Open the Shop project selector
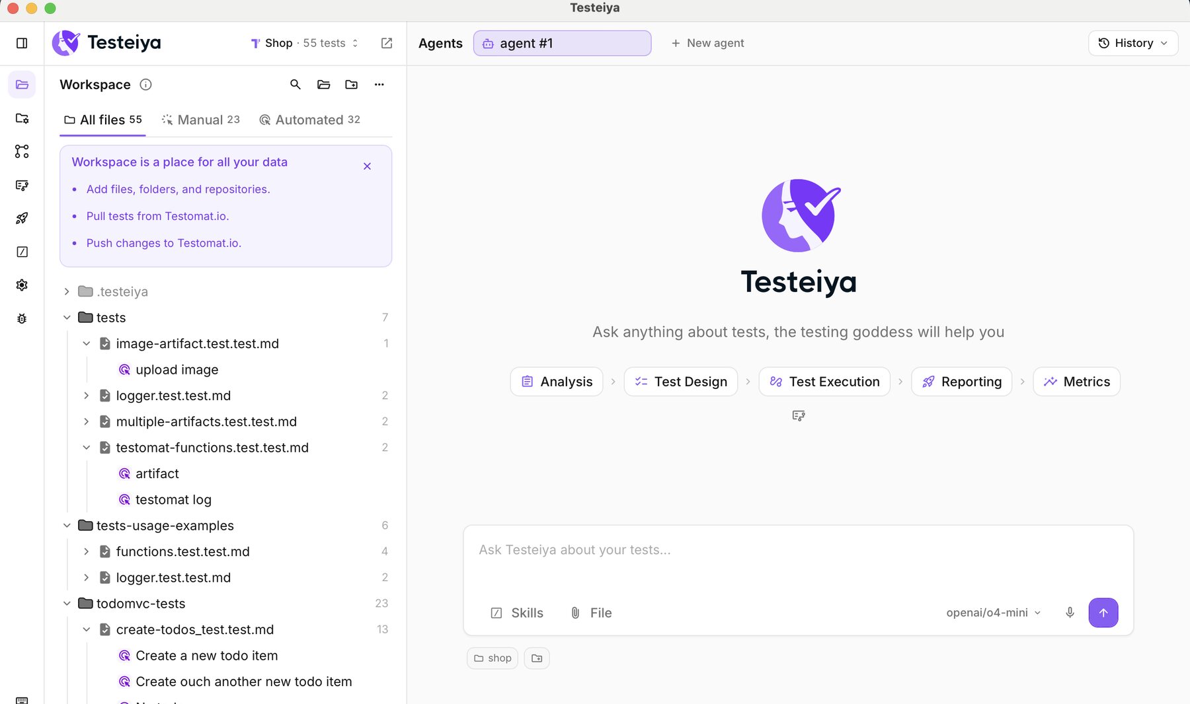 (x=305, y=43)
